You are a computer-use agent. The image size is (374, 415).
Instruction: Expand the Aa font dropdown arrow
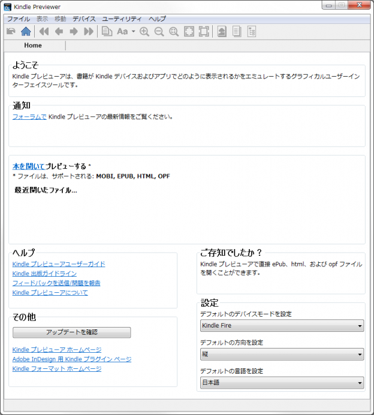[x=133, y=32]
